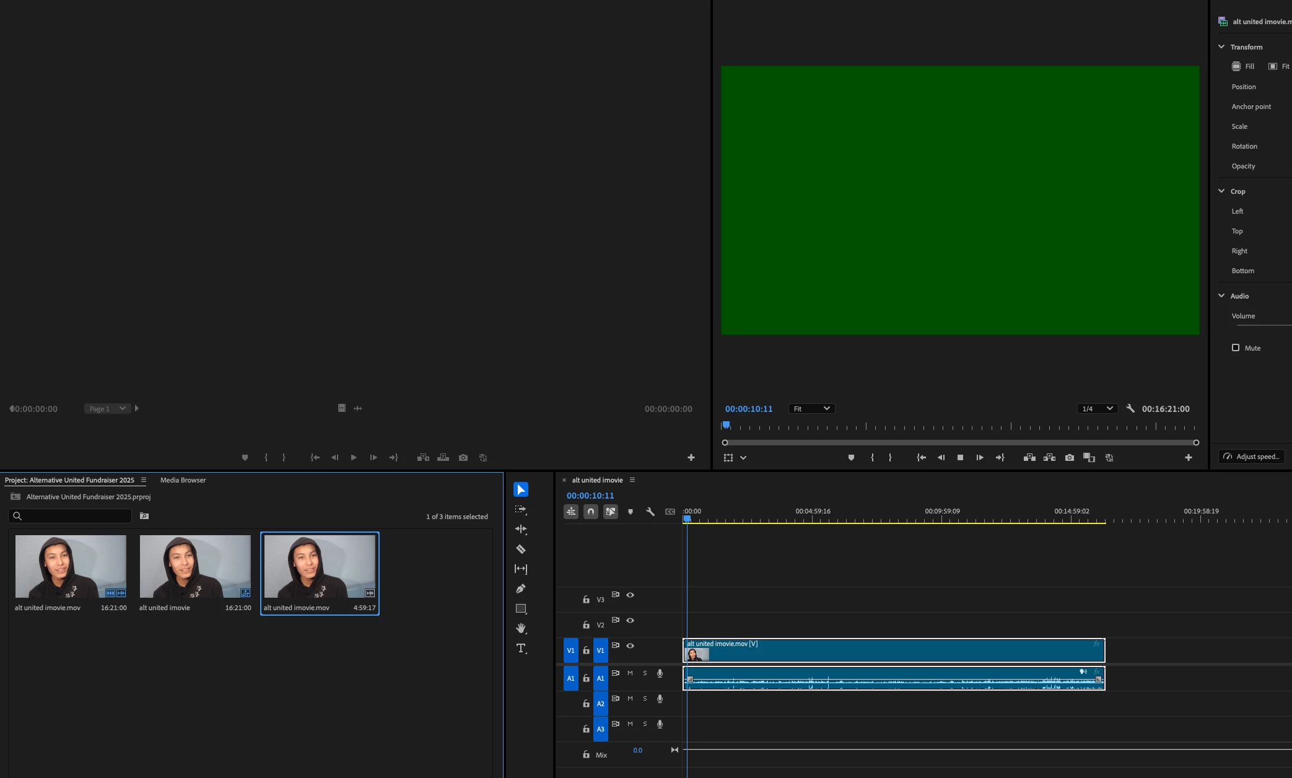Select the Pen tool
Image resolution: width=1292 pixels, height=778 pixels.
[521, 588]
